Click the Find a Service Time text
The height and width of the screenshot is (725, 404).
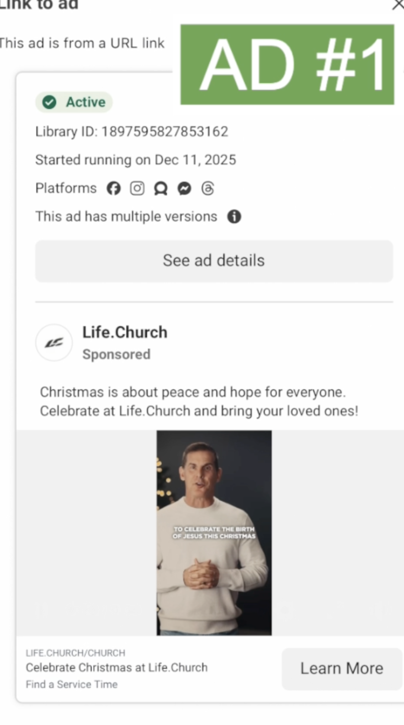pos(71,684)
